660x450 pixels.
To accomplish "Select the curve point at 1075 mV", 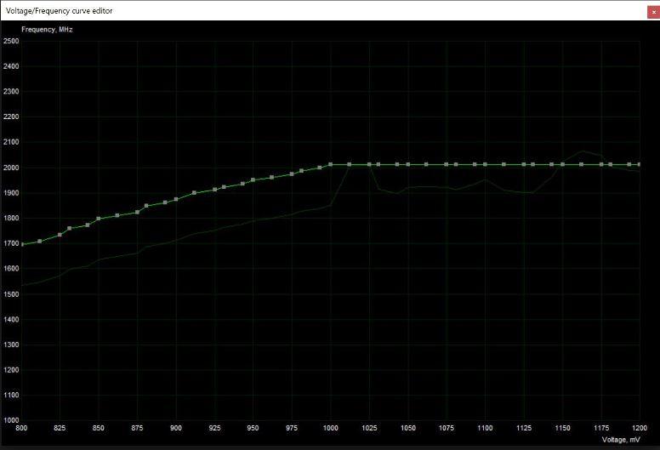I will click(x=447, y=164).
